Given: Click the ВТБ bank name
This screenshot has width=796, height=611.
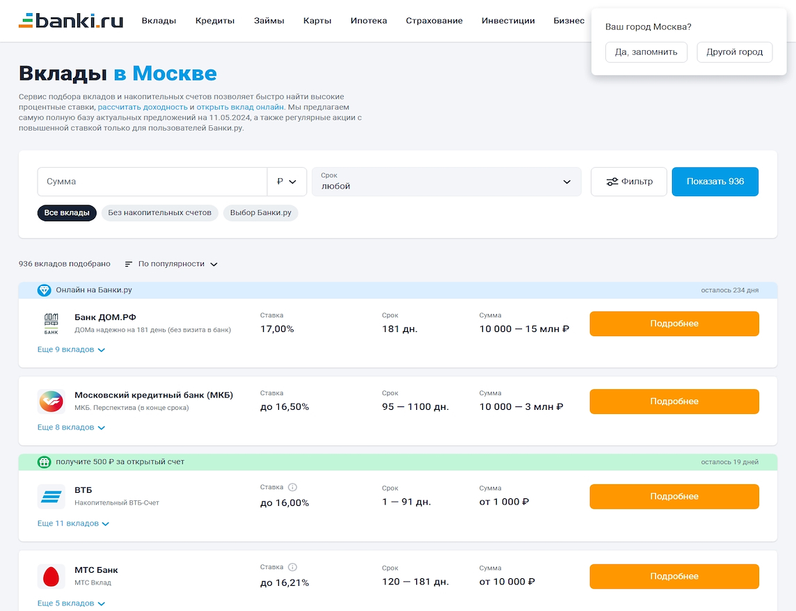Looking at the screenshot, I should coord(83,490).
